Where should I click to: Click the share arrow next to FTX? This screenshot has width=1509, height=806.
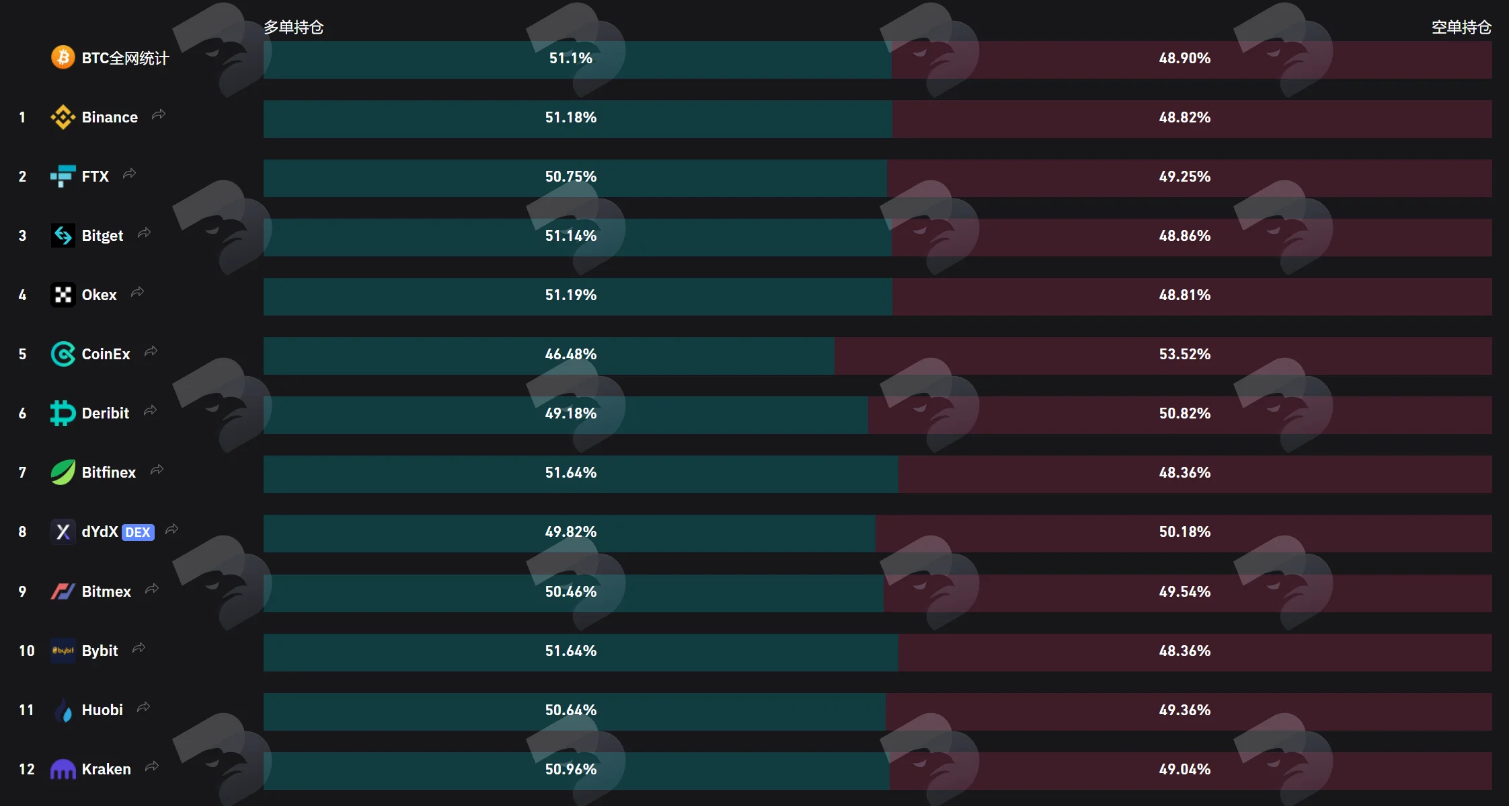coord(130,174)
